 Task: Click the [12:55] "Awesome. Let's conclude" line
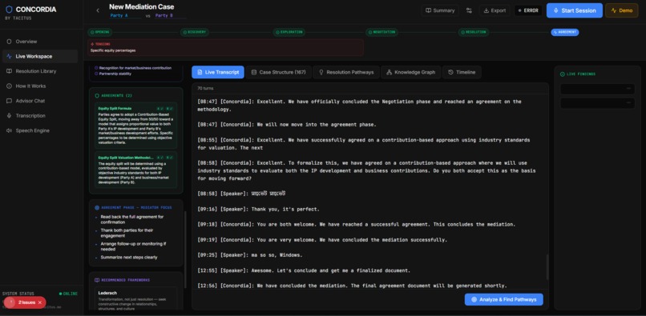point(304,270)
